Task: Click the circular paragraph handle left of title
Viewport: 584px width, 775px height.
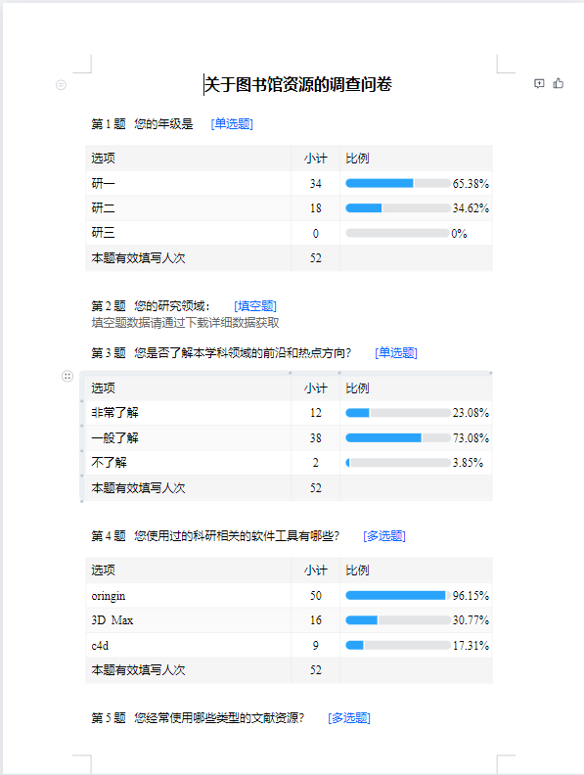Action: coord(61,85)
